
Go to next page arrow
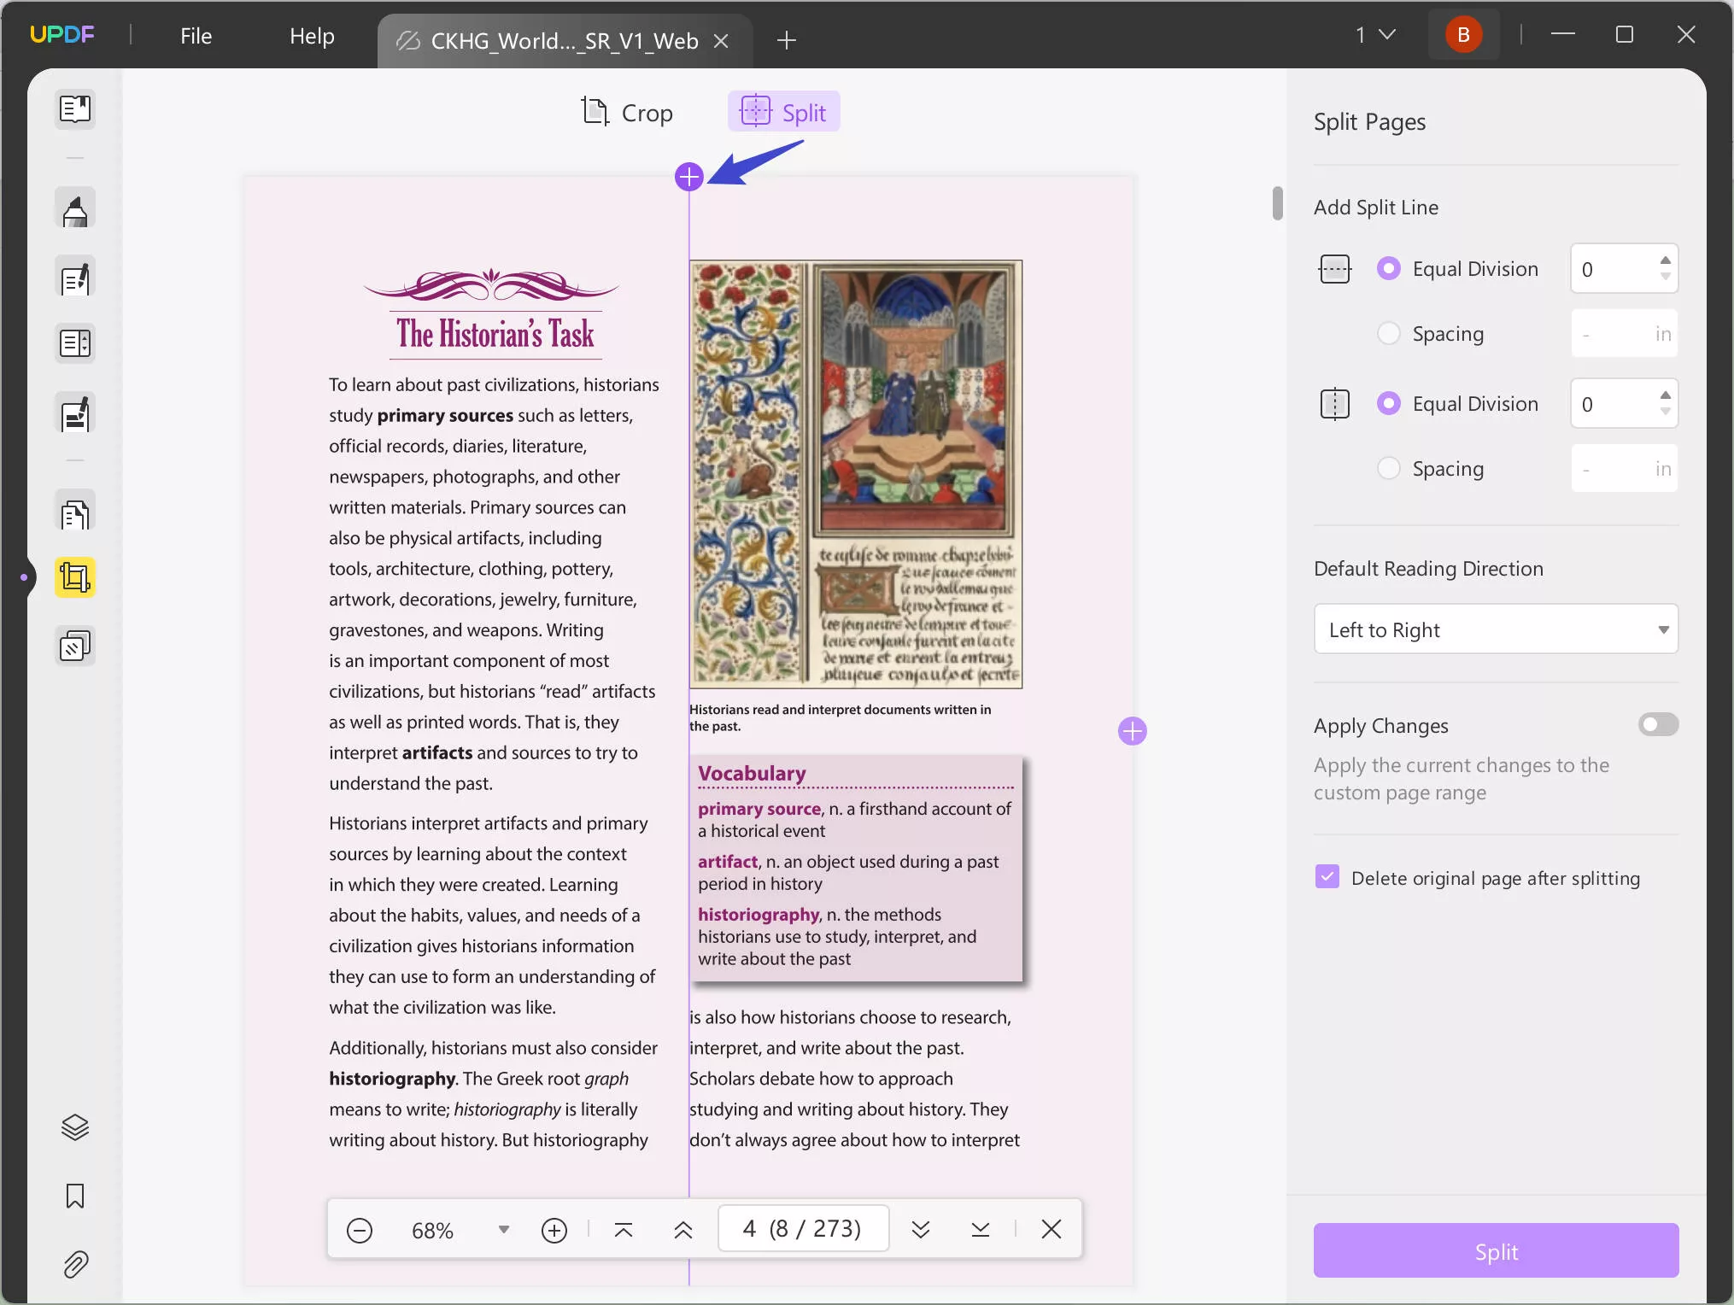pyautogui.click(x=921, y=1230)
